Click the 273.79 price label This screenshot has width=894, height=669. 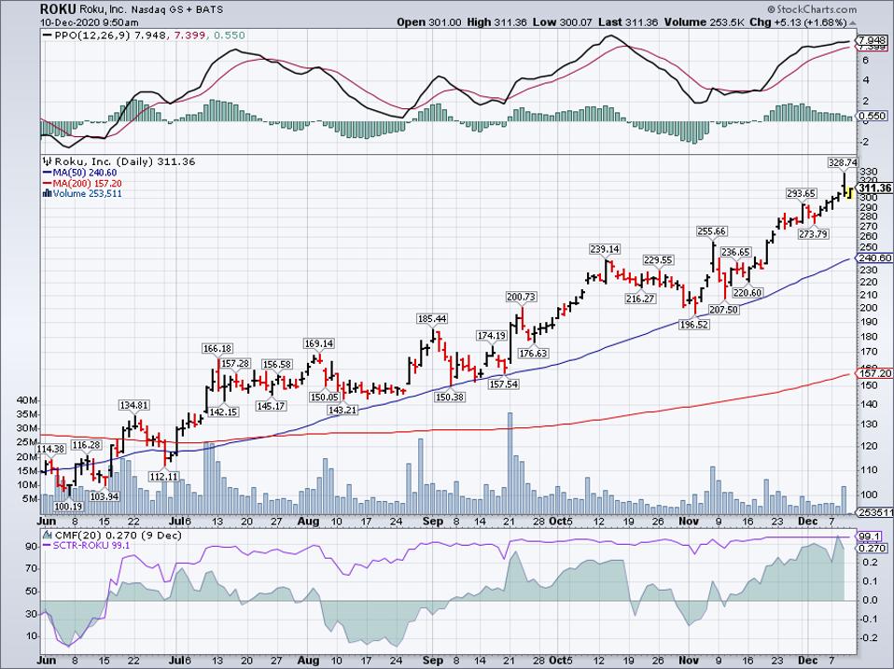(x=813, y=233)
